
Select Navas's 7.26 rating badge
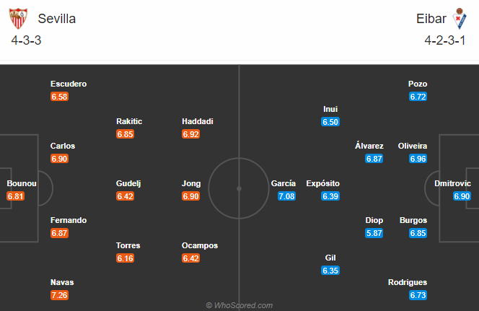pos(59,295)
